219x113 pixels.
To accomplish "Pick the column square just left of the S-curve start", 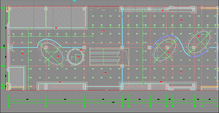I will pos(149,48).
